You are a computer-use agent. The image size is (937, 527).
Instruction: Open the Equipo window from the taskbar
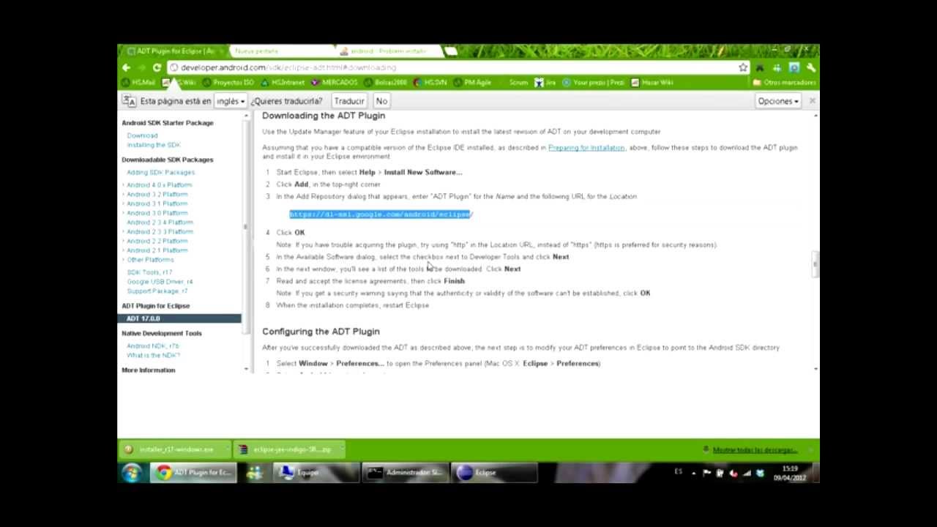316,473
